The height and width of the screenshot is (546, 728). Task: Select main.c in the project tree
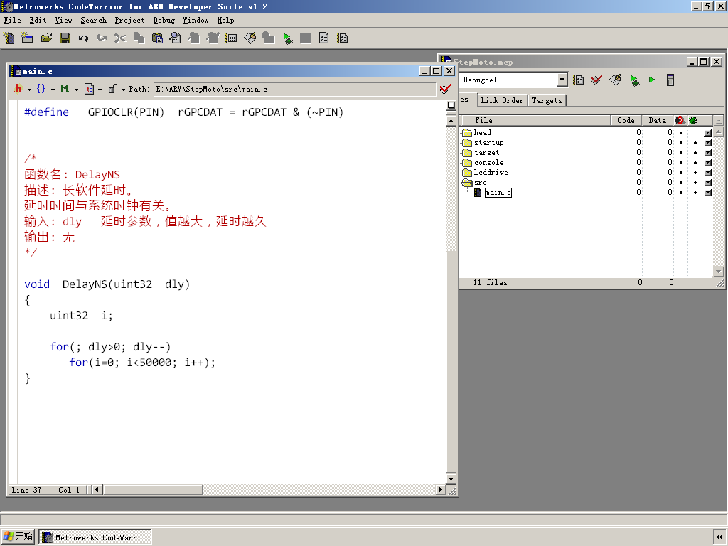(498, 193)
